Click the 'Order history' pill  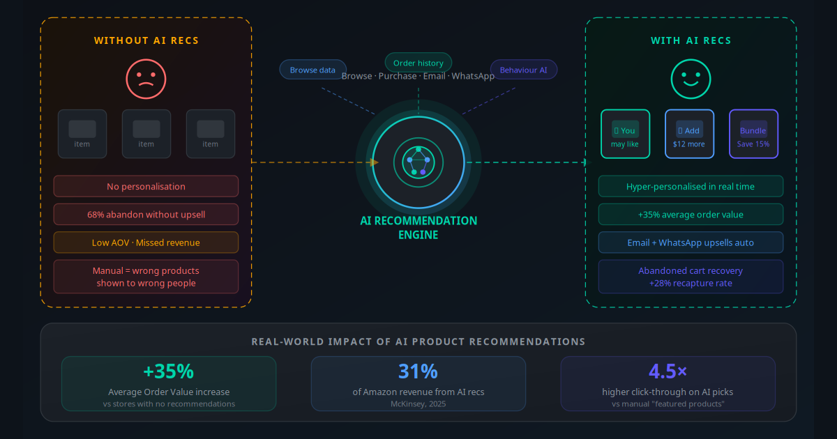coord(418,63)
